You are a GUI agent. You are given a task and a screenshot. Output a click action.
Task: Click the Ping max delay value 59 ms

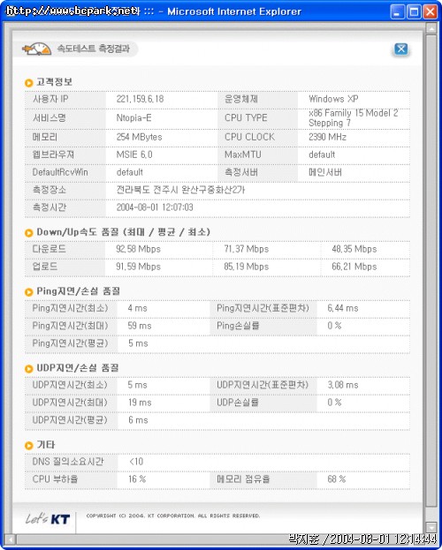click(x=140, y=326)
